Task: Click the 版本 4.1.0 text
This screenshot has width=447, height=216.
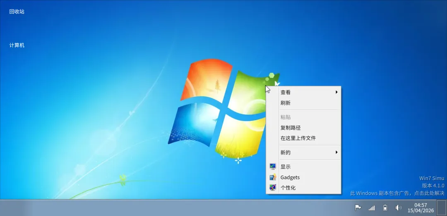Action: (433, 185)
